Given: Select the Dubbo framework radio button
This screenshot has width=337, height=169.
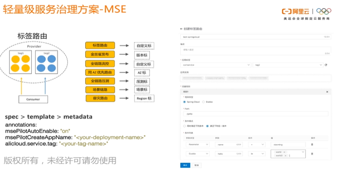Looking at the screenshot, I should click(x=203, y=102).
